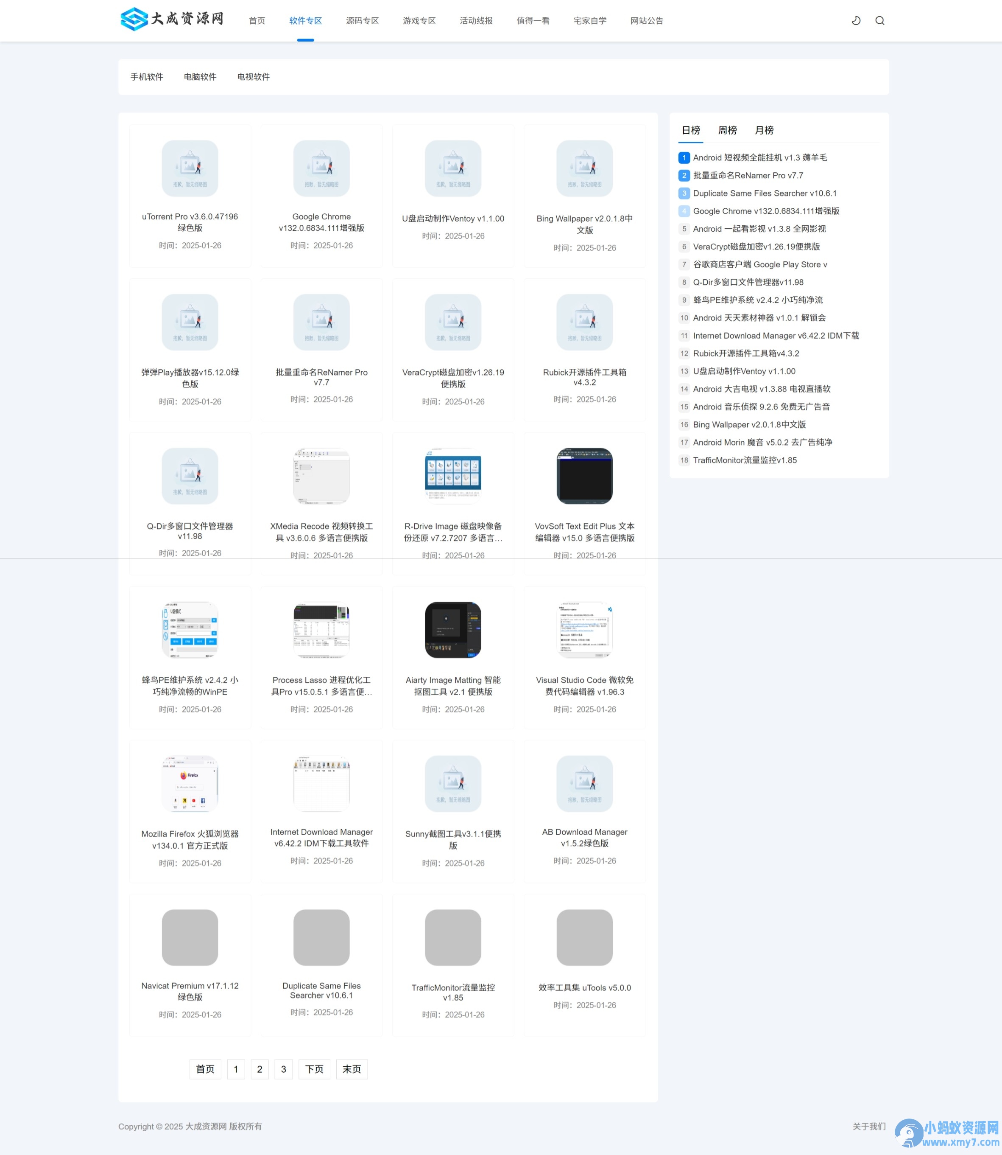Select the 电脑软件 category filter
The height and width of the screenshot is (1155, 1002).
point(200,77)
